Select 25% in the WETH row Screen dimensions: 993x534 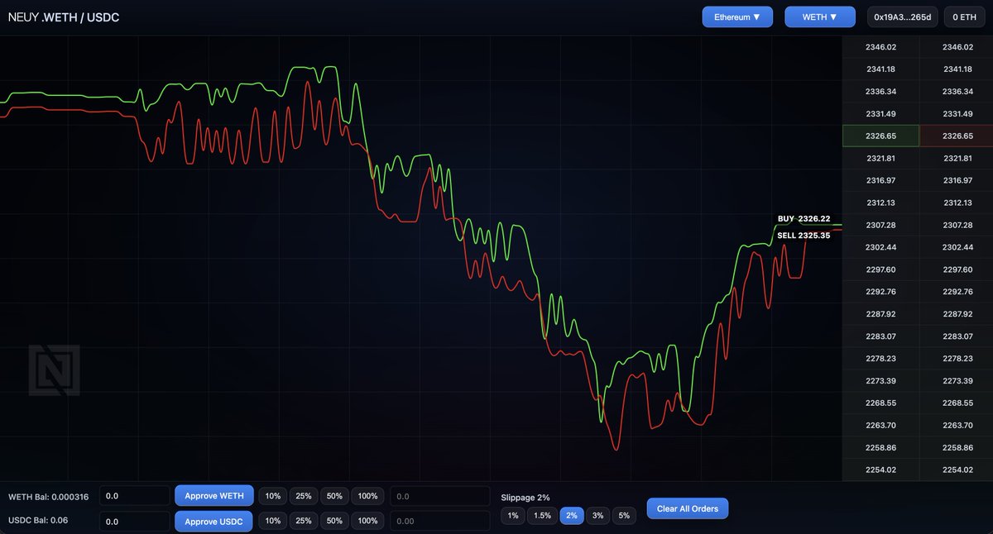(304, 496)
